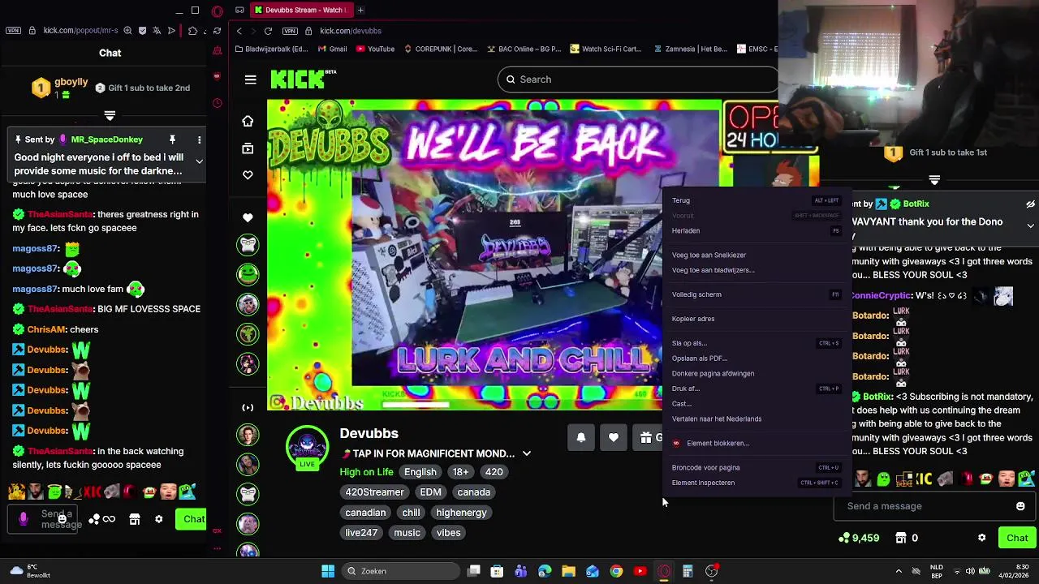The height and width of the screenshot is (584, 1039).
Task: Click the 'English' language tag
Action: [420, 472]
